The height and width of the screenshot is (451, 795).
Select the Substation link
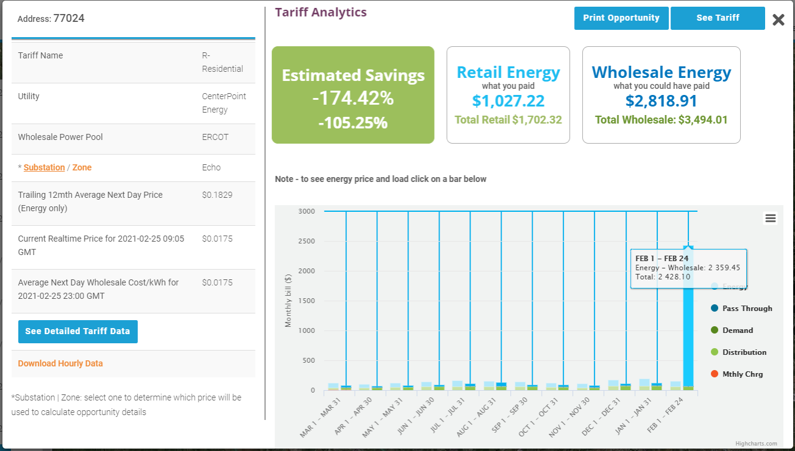[x=44, y=167]
